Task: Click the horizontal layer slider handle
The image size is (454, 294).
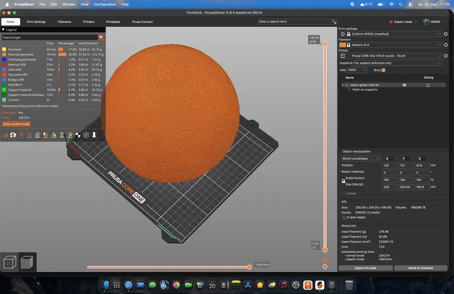Action: tap(249, 267)
